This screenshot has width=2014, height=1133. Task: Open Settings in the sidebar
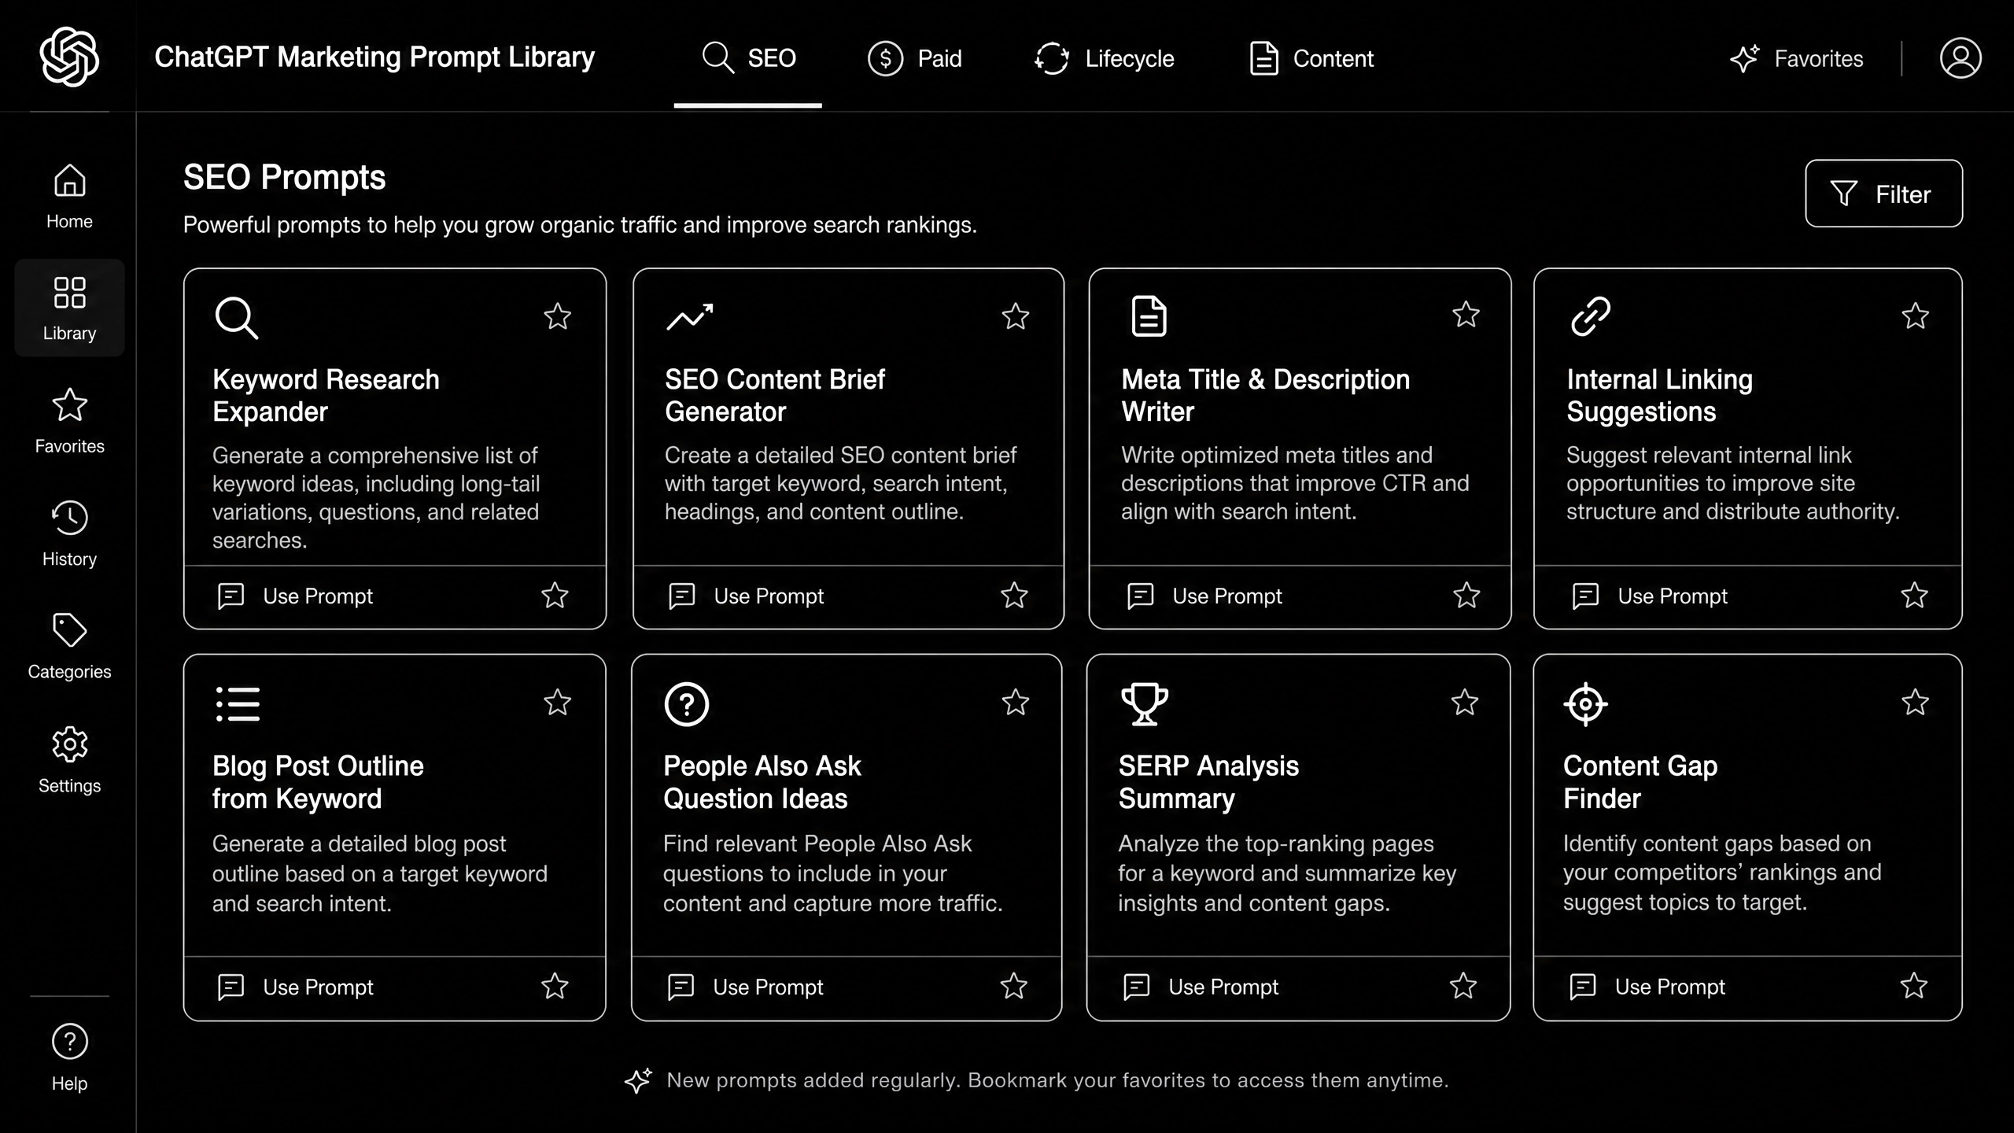click(69, 760)
